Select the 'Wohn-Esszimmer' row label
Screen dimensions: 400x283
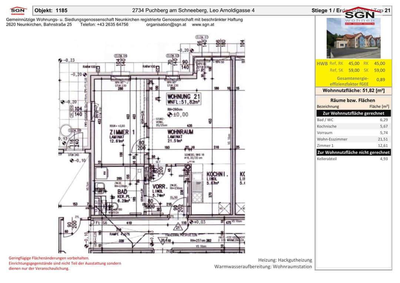pos(332,139)
